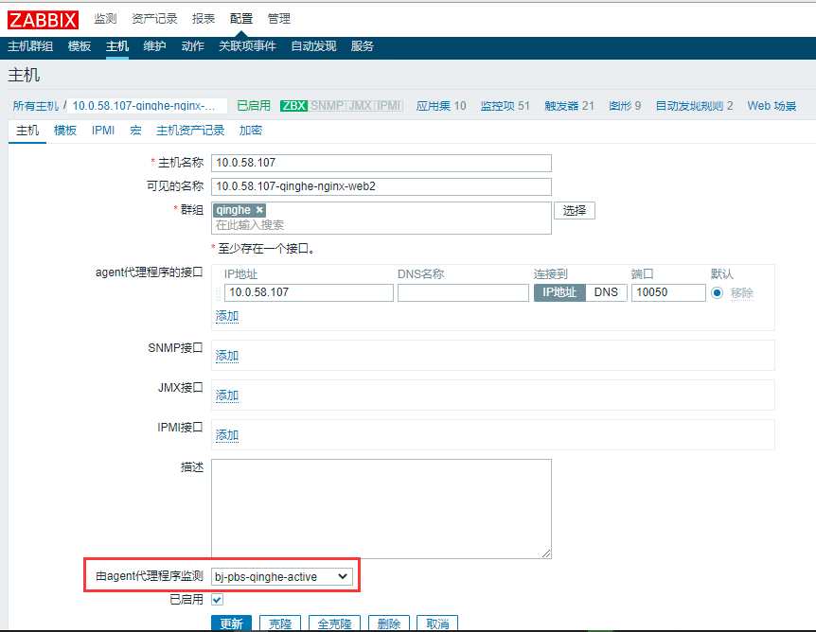Go to 动作 submenu
The height and width of the screenshot is (632, 816).
point(192,46)
